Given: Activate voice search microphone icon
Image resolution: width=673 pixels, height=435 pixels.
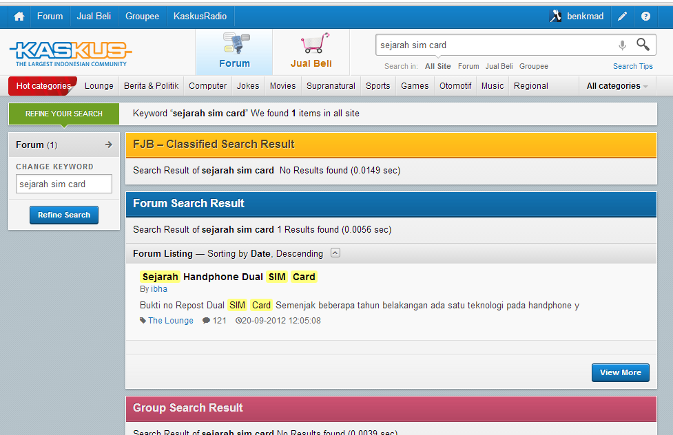Looking at the screenshot, I should (x=622, y=45).
